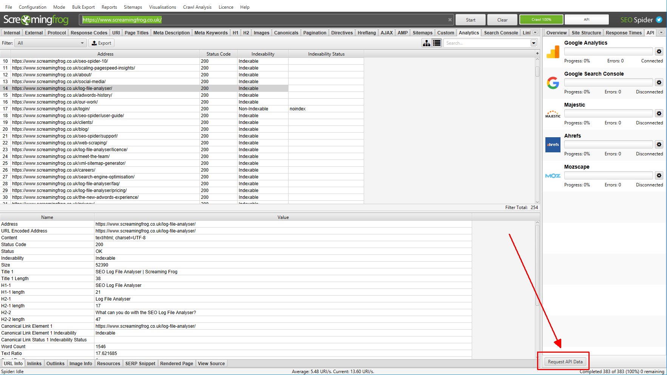Image resolution: width=667 pixels, height=375 pixels.
Task: Click the Title 1 value cell
Action: point(283,272)
